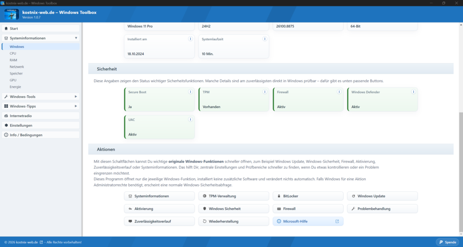
Task: Click the 24H2 version value
Action: click(x=206, y=26)
